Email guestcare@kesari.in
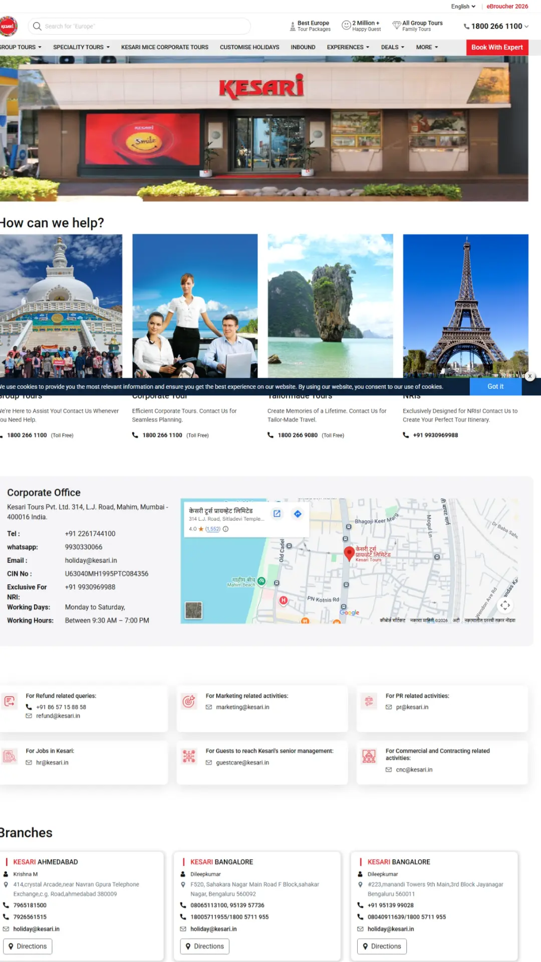541x962 pixels. (242, 763)
